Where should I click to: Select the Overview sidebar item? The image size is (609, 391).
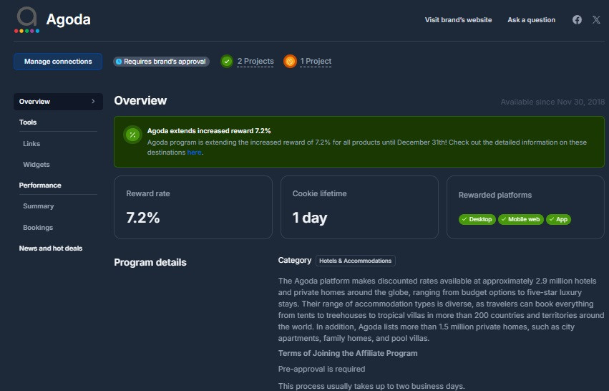click(x=58, y=102)
